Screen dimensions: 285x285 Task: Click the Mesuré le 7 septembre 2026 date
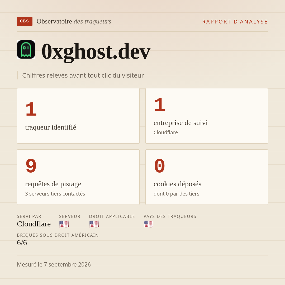pyautogui.click(x=54, y=264)
